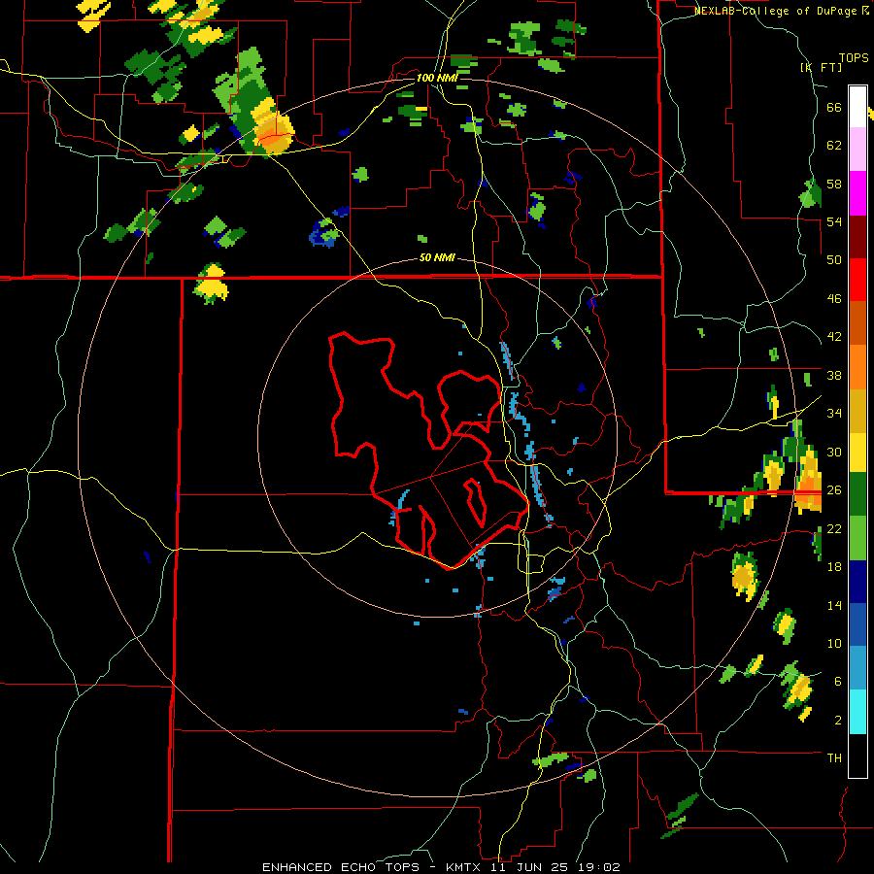Click the 30 legend value

click(834, 452)
